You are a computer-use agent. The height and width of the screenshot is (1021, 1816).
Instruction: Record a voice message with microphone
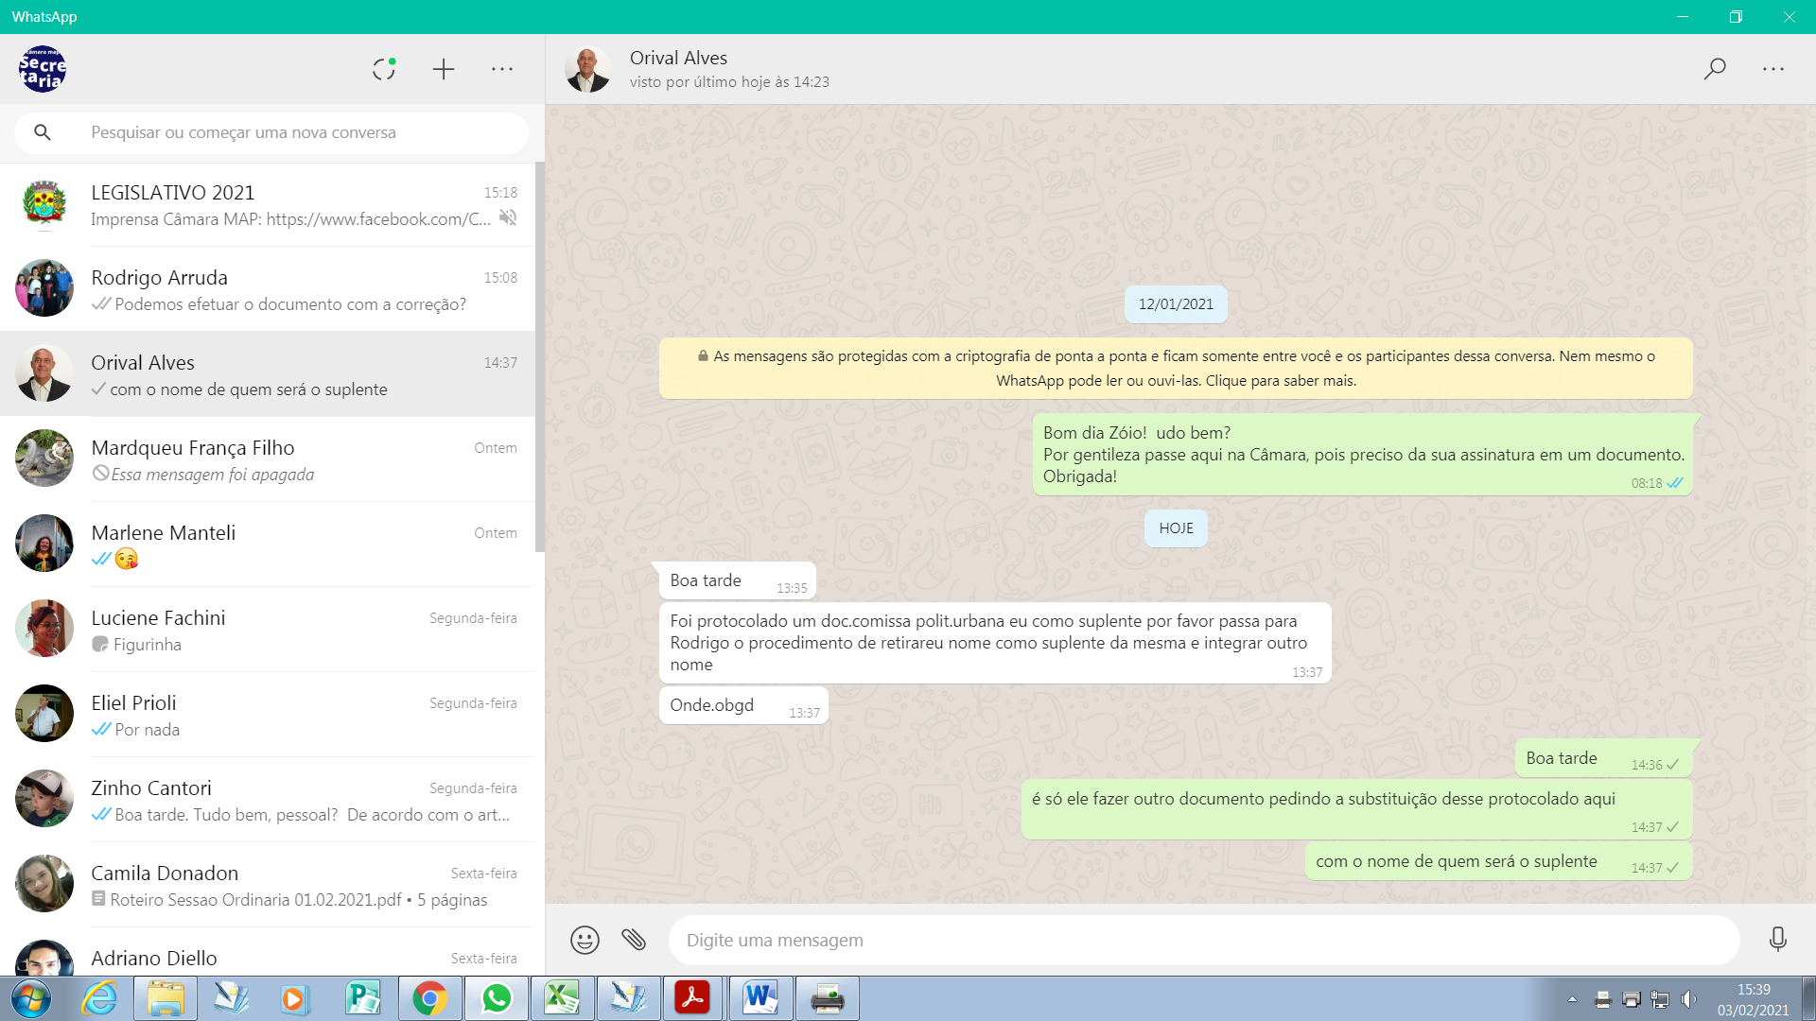coord(1777,939)
